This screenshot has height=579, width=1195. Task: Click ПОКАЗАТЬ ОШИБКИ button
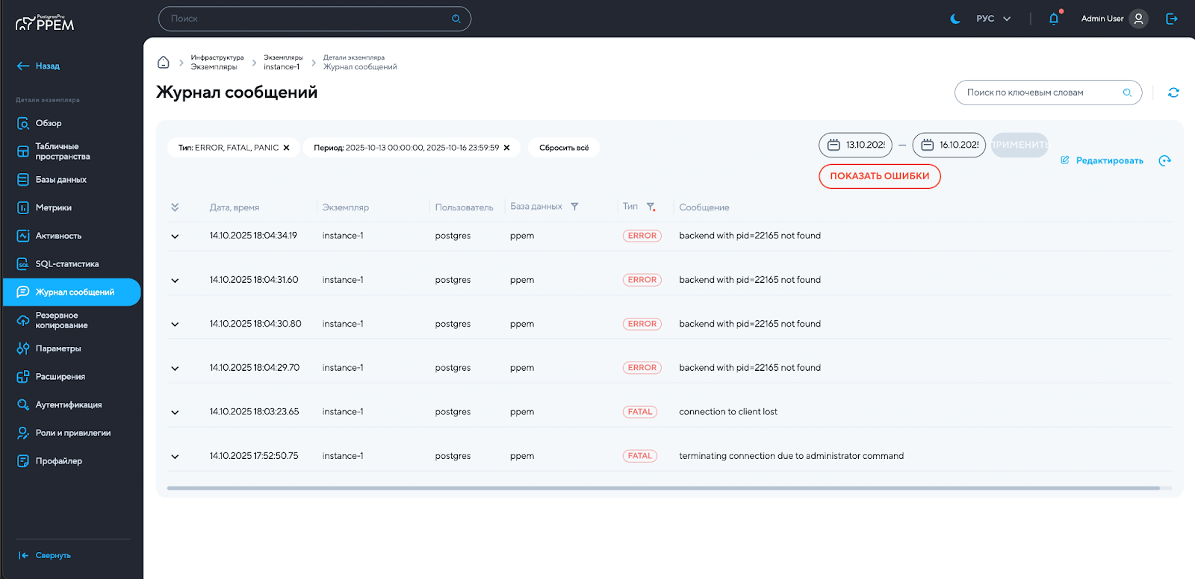880,176
